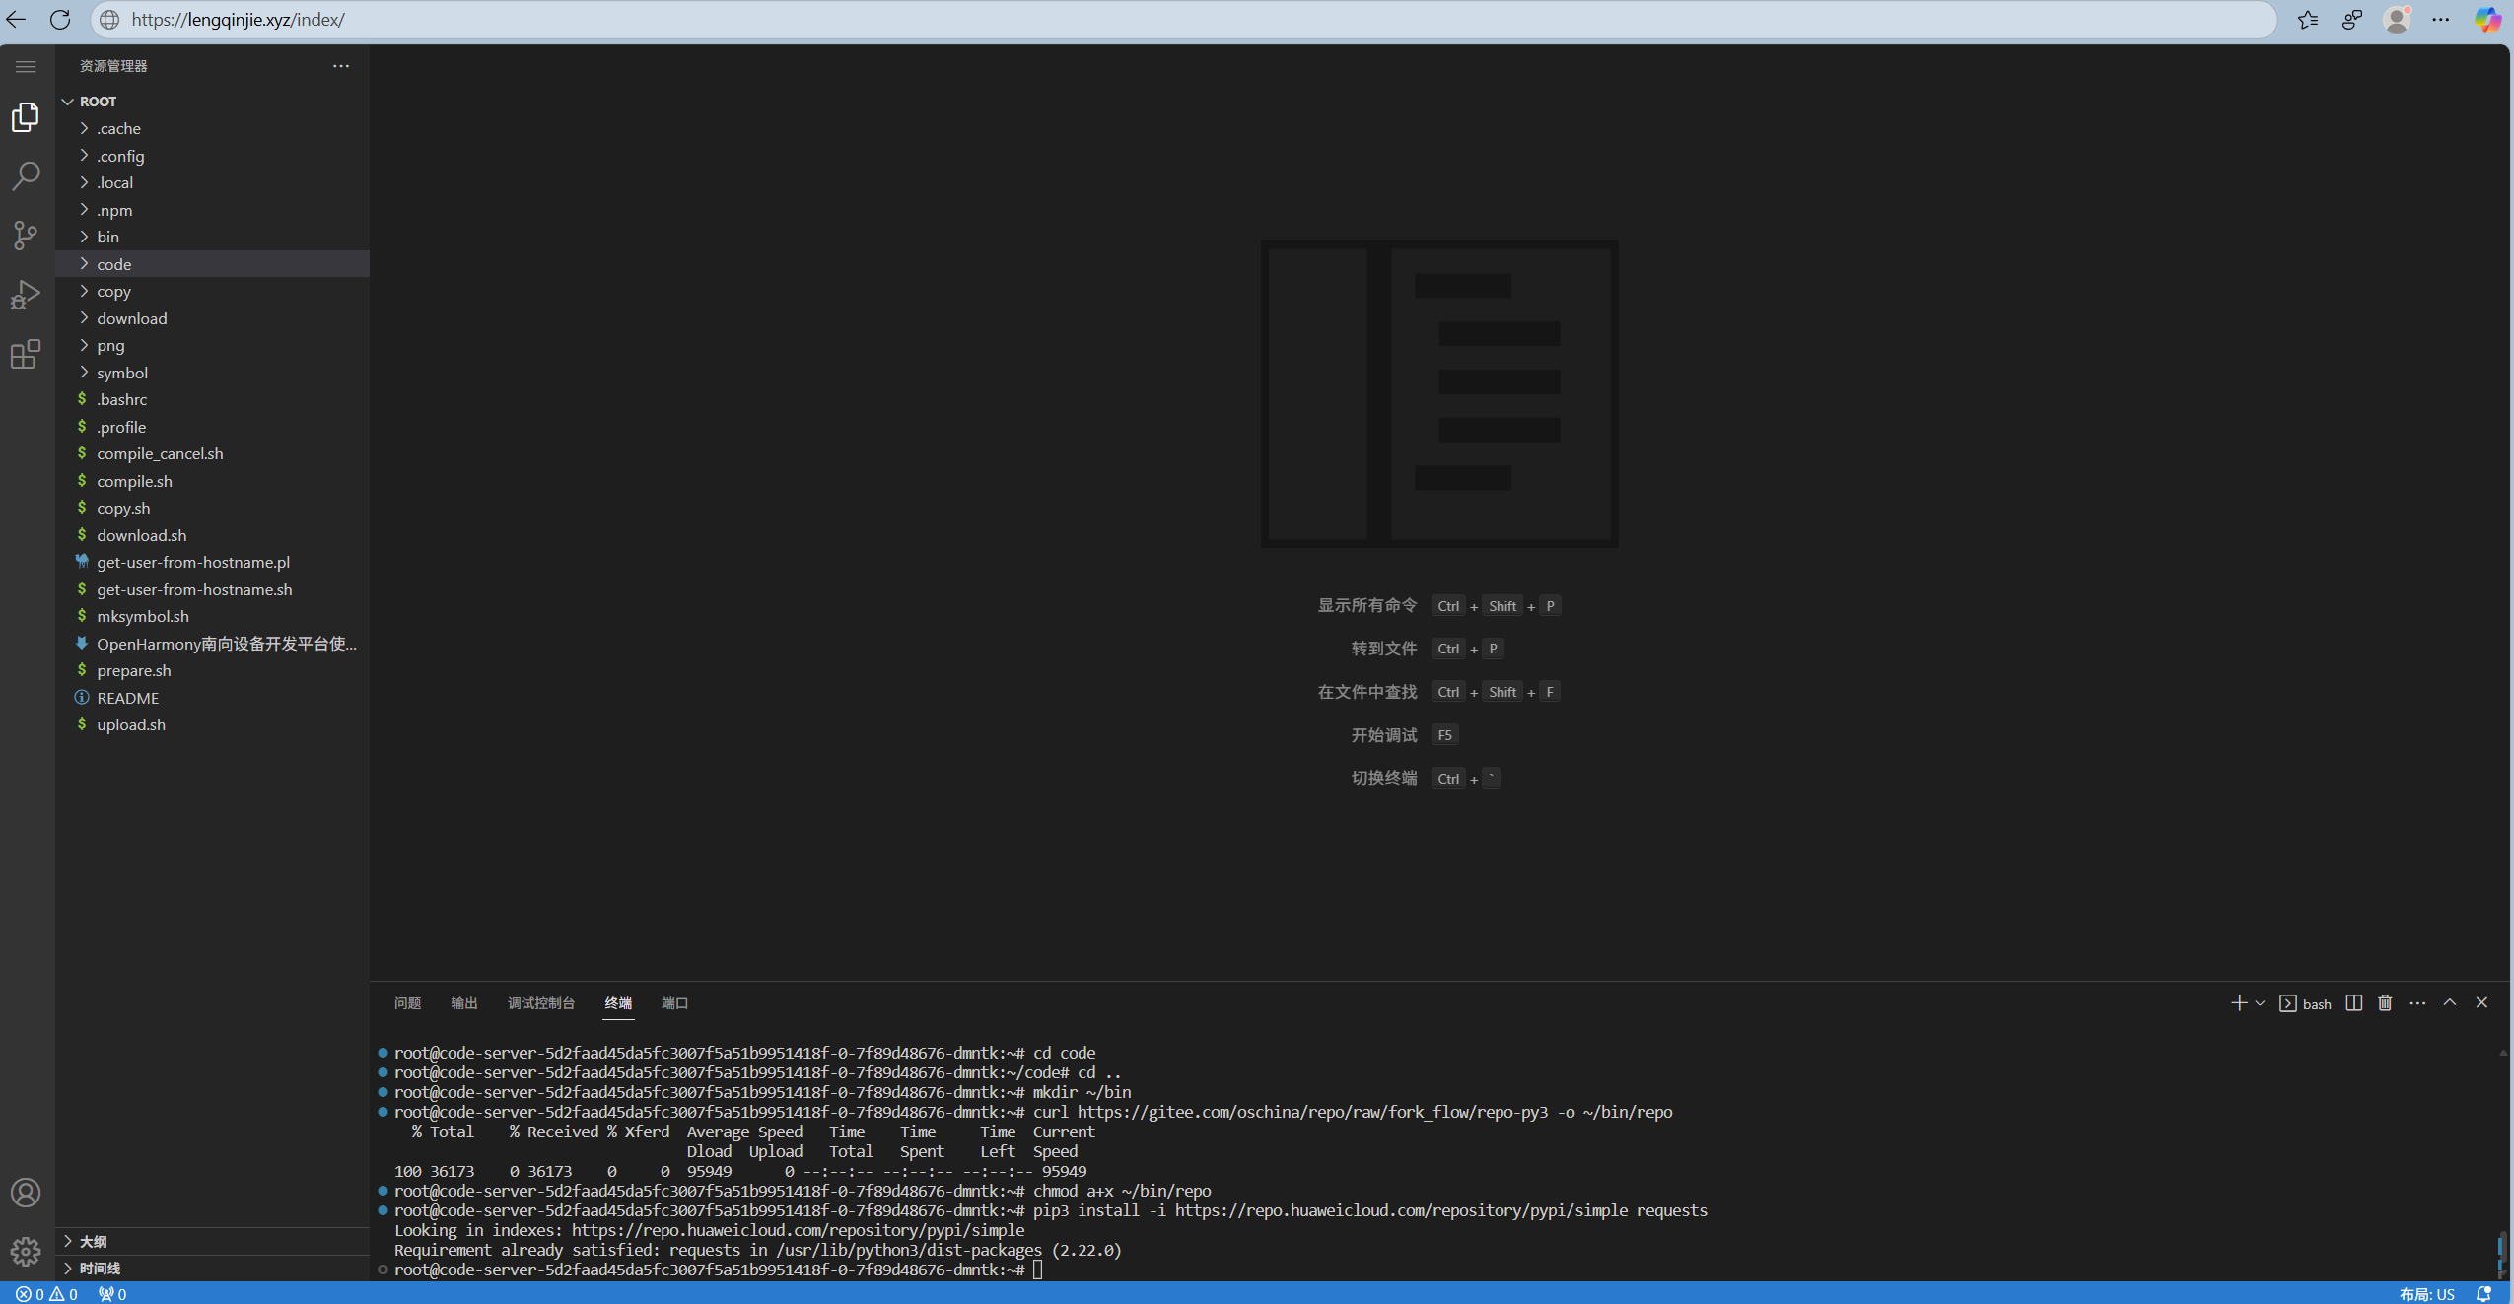Viewport: 2514px width, 1304px height.
Task: Split the terminal
Action: pyautogui.click(x=2353, y=1002)
